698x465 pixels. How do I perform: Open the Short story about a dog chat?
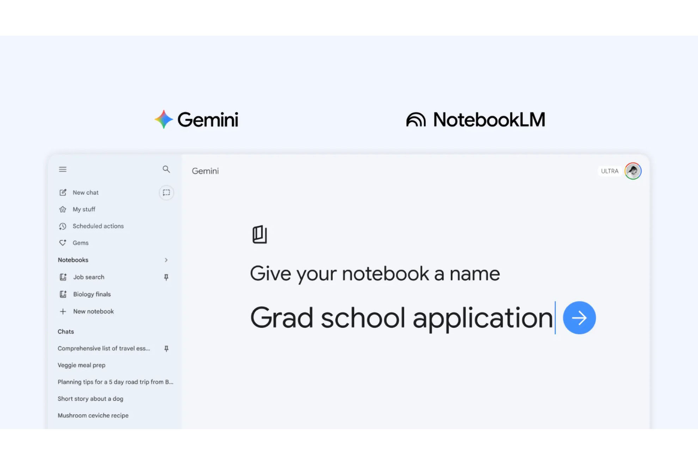point(90,399)
